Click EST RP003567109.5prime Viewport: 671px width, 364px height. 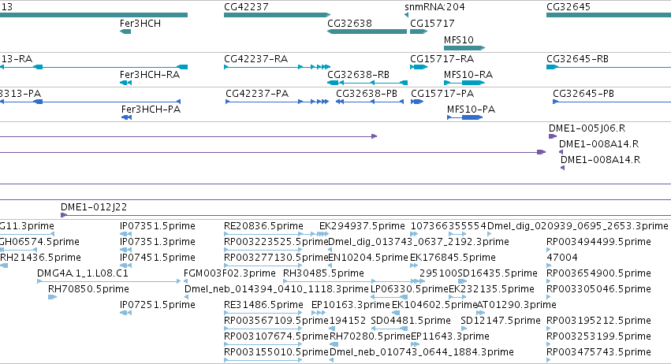click(276, 321)
